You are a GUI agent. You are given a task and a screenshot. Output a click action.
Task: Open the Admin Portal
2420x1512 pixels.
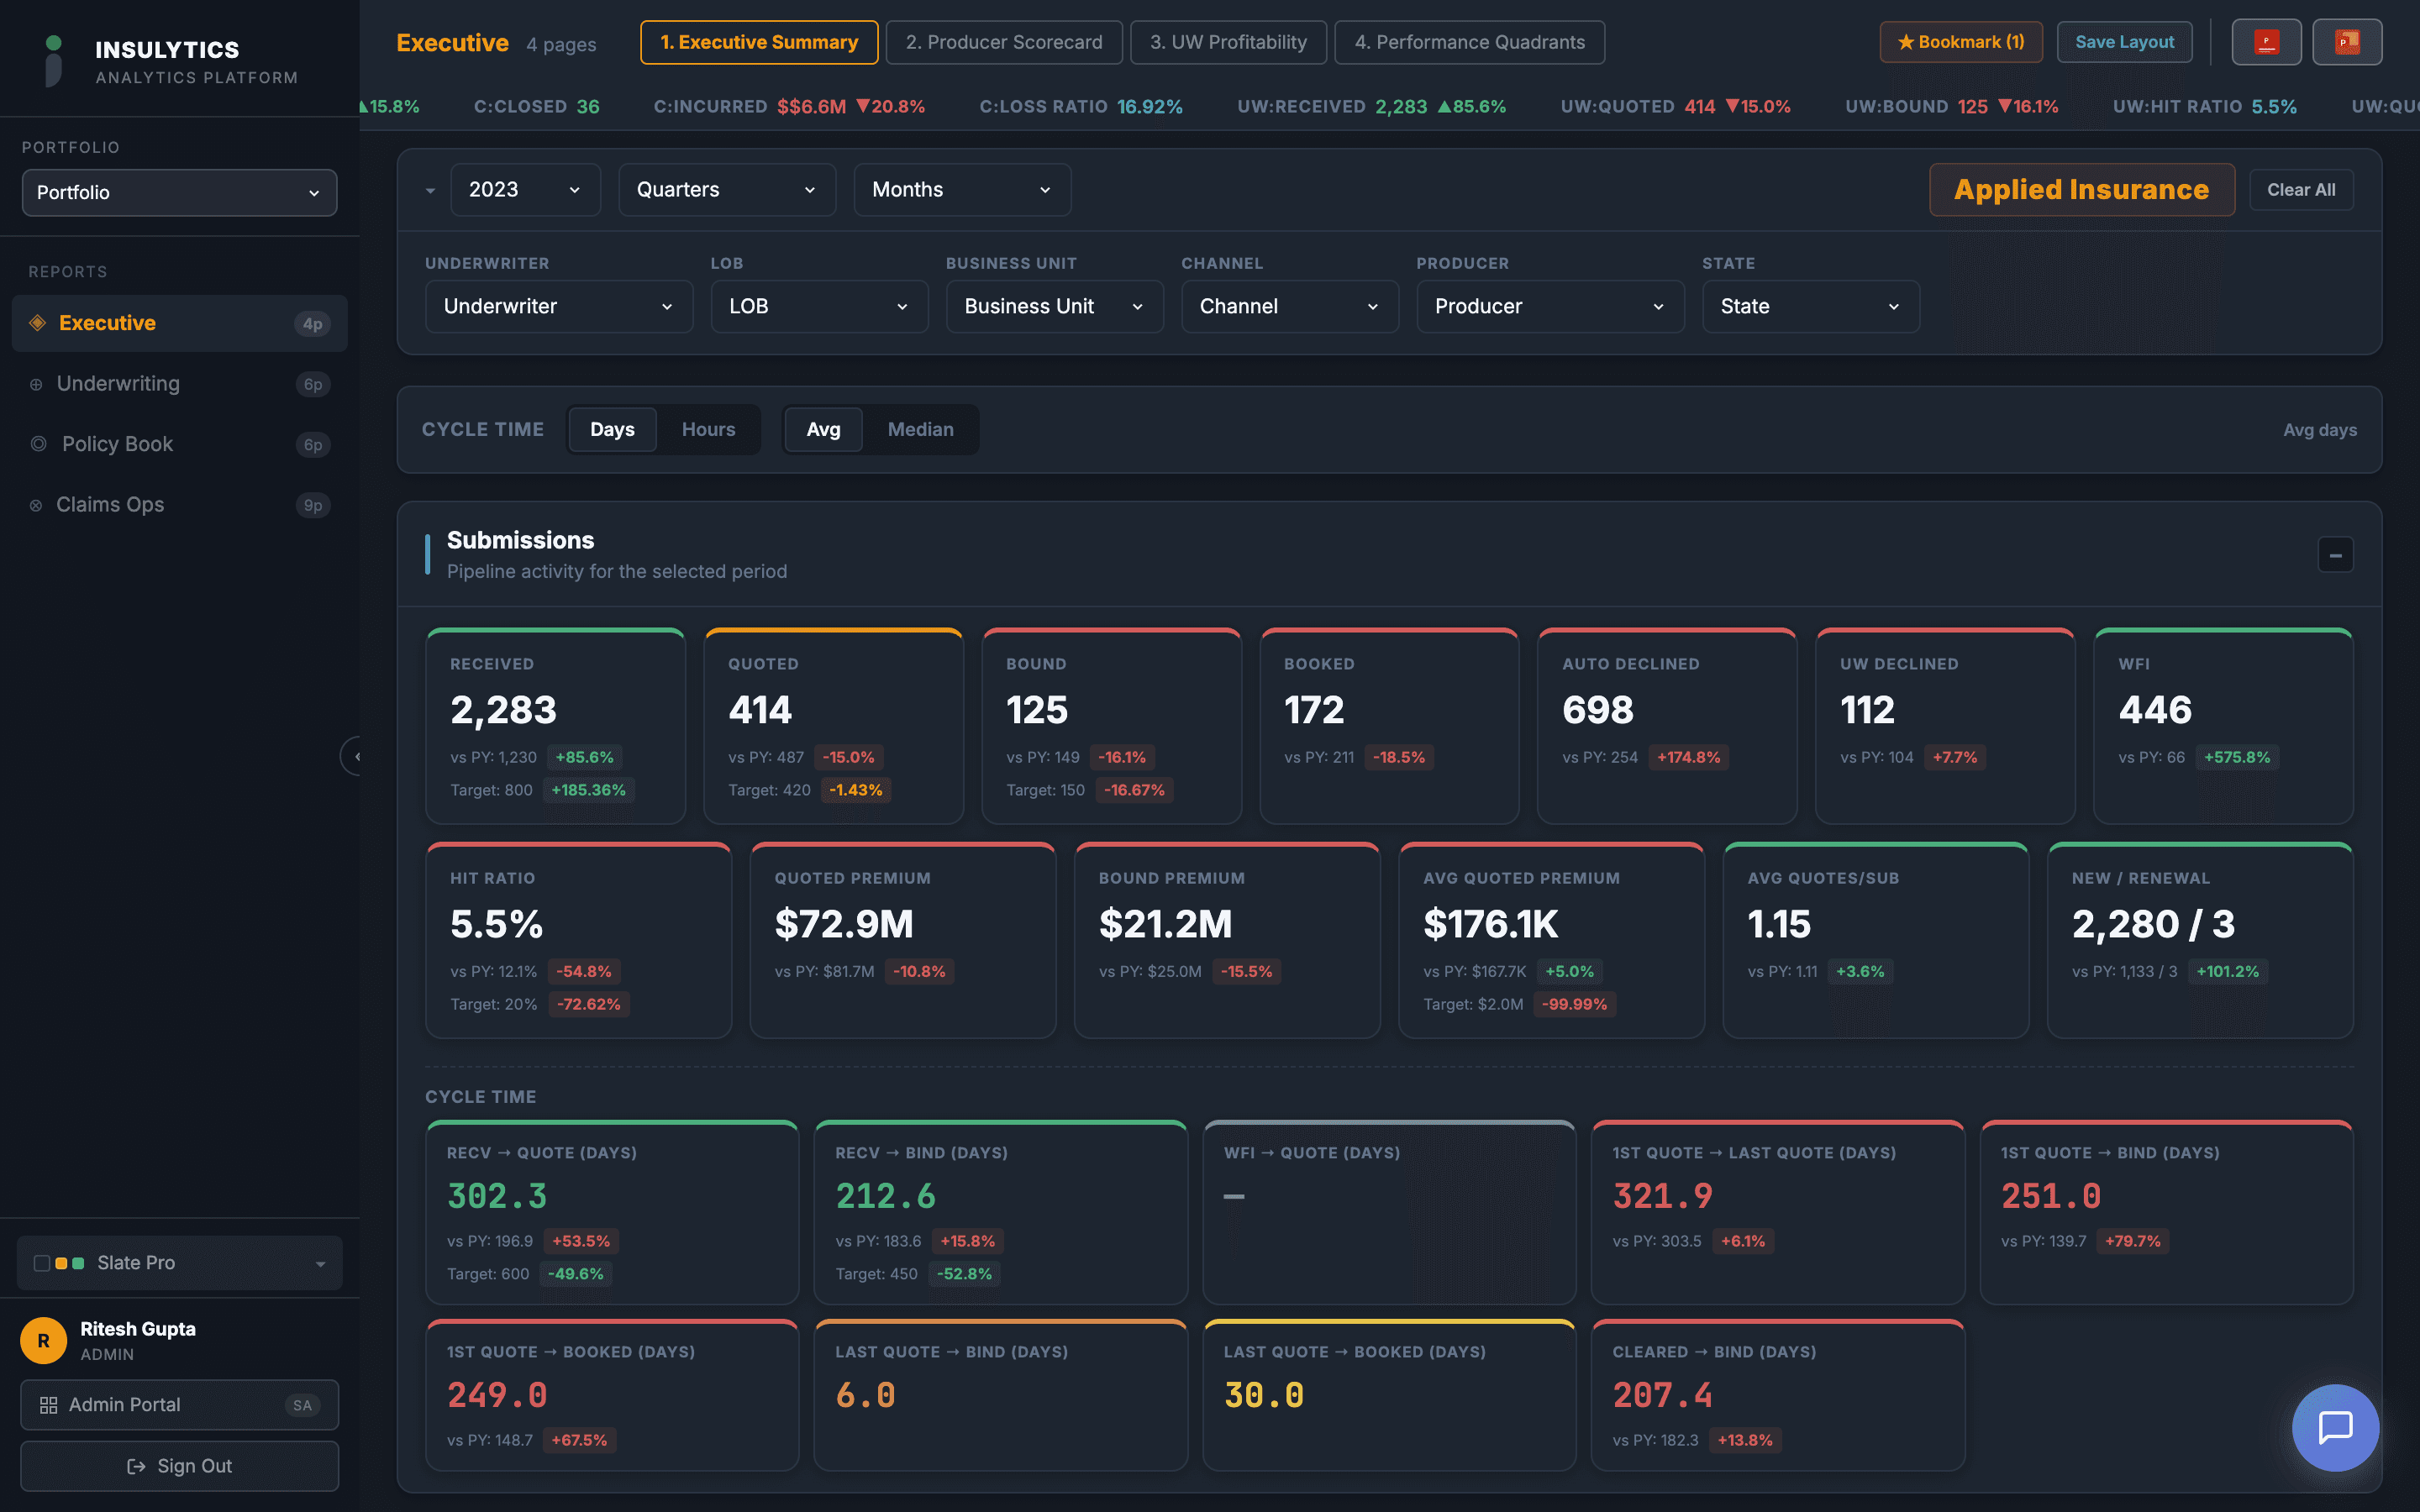(179, 1405)
